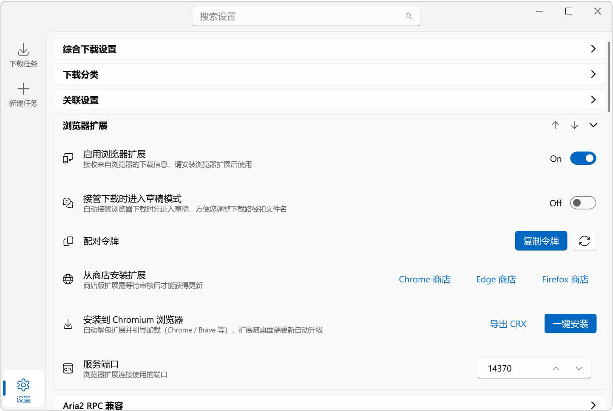The height and width of the screenshot is (411, 613).
Task: Click description 商店版扩展需等待审核后才能获得更新
Action: pos(143,286)
